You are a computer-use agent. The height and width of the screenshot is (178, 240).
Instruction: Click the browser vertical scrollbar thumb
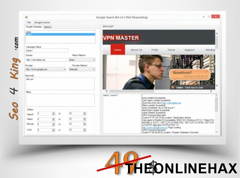217,42
